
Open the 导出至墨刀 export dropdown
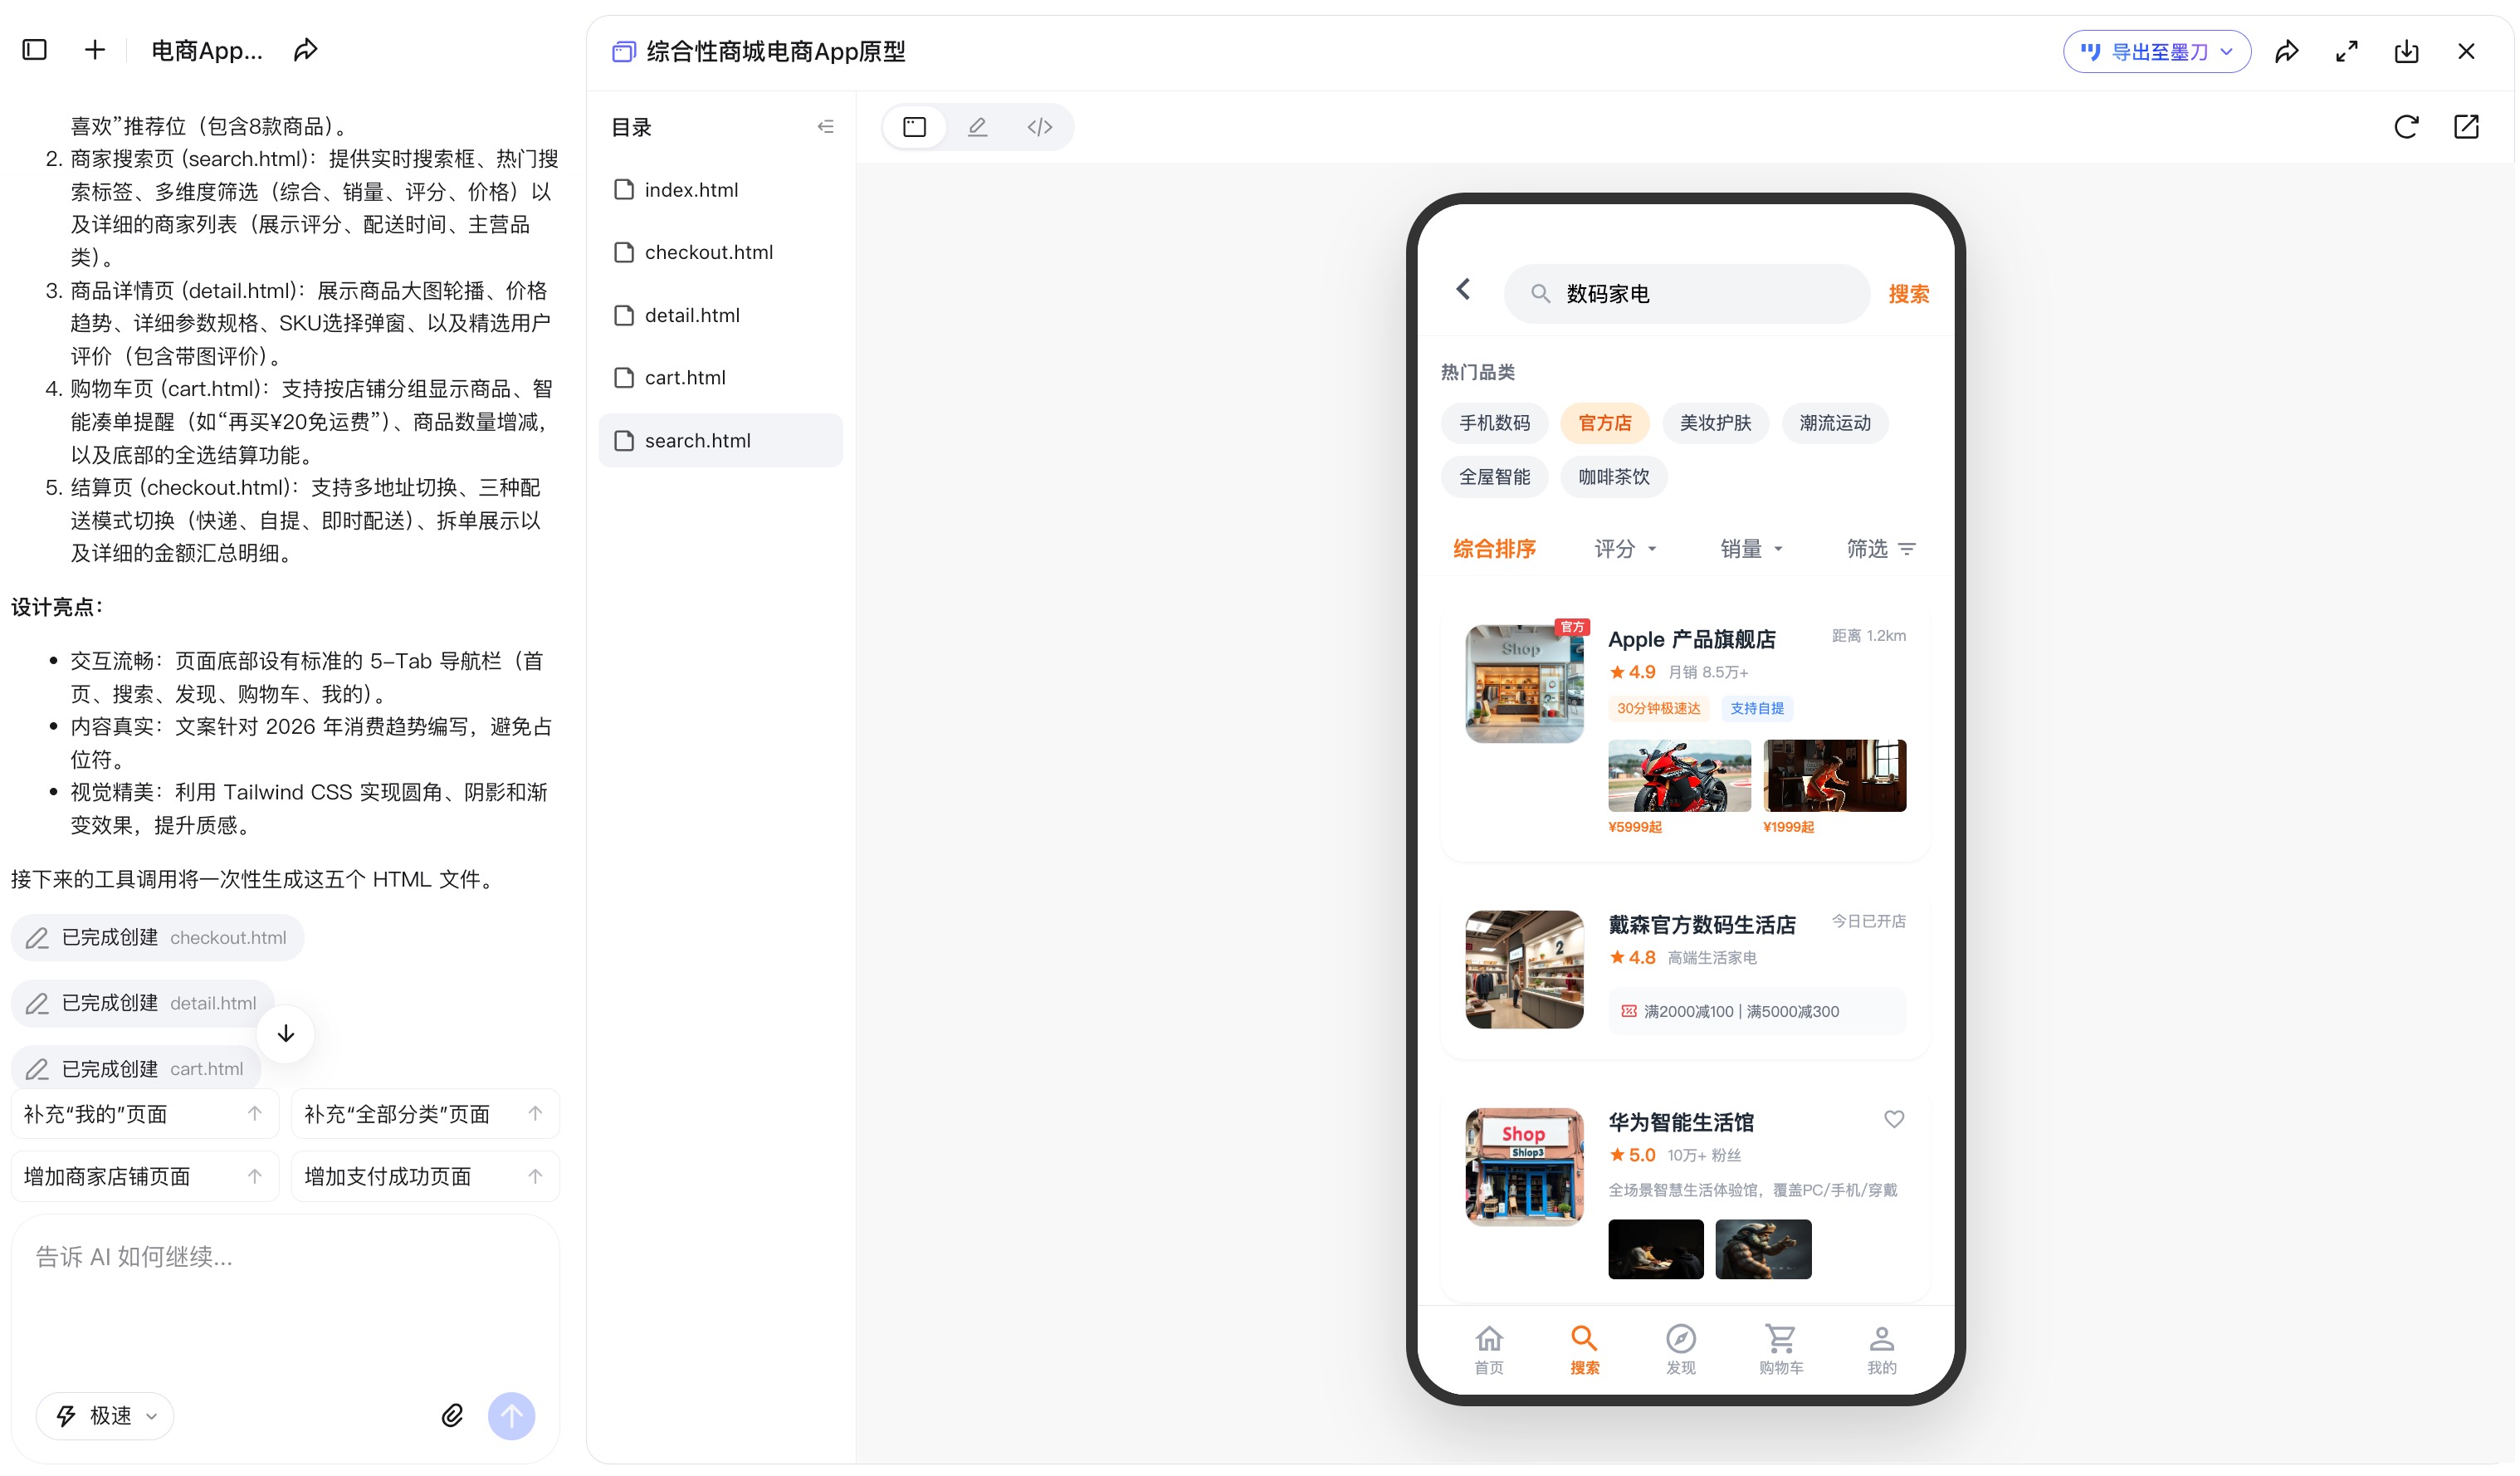pos(2158,52)
